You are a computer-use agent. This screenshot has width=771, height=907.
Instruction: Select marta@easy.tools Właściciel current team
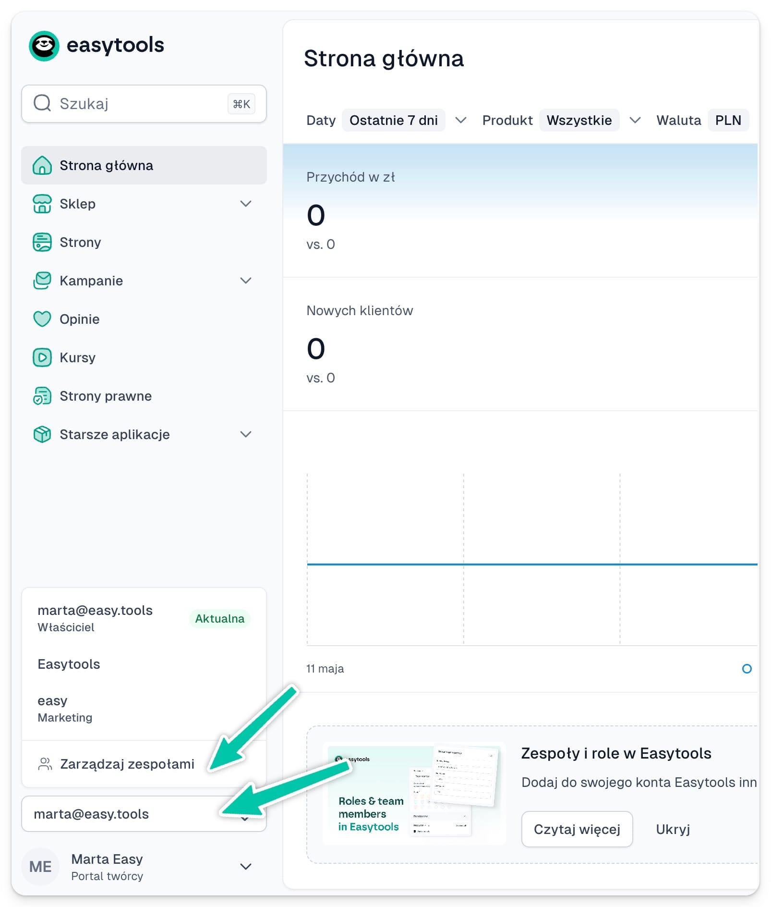click(x=144, y=618)
